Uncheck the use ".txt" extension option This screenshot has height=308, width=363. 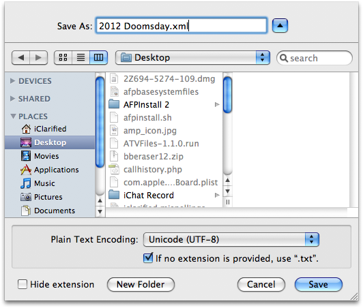[x=148, y=258]
